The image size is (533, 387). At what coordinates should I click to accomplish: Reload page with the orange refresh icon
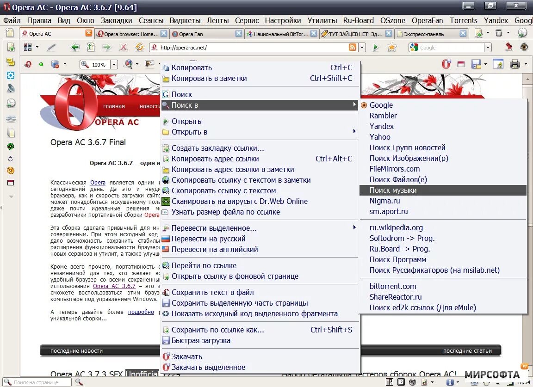[x=139, y=47]
